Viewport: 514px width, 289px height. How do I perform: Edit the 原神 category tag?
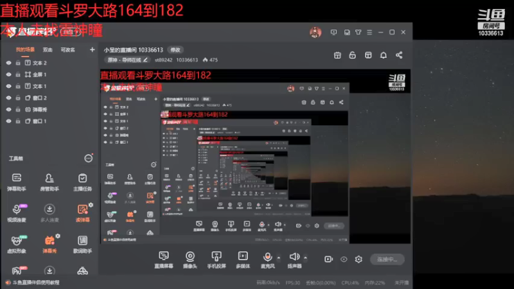coord(128,60)
